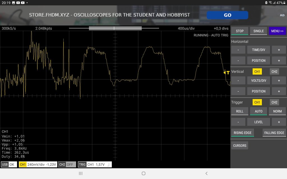
Task: Tap the TRIG CH1 1,57V status box
Action: 95,164
